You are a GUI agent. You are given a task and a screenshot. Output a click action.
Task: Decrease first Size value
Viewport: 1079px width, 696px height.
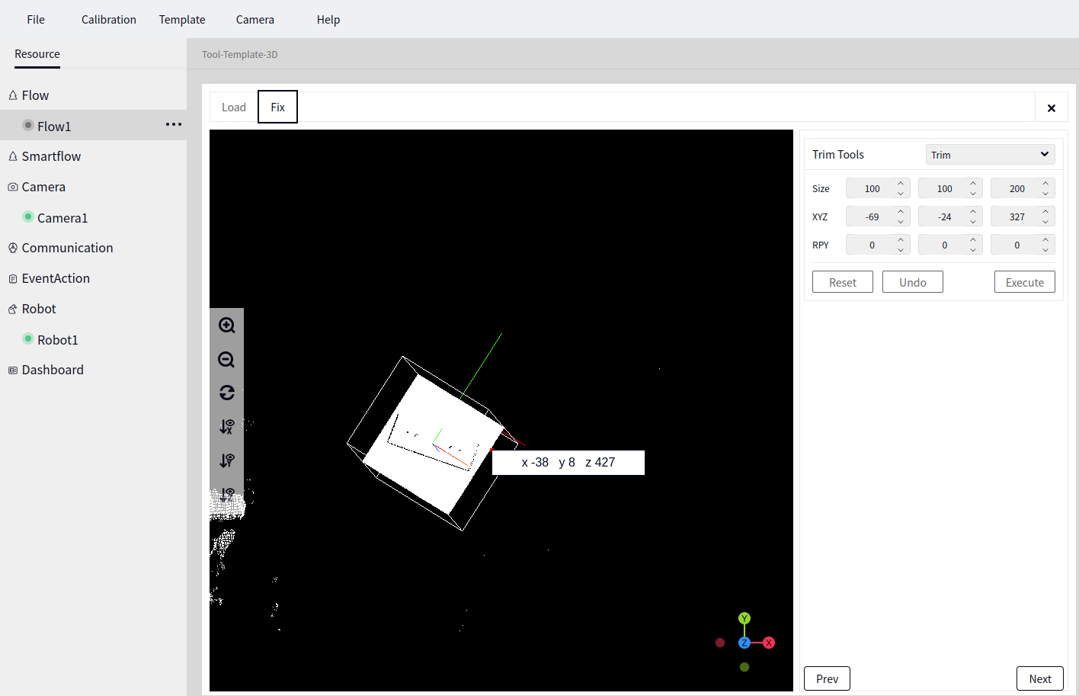tap(901, 194)
